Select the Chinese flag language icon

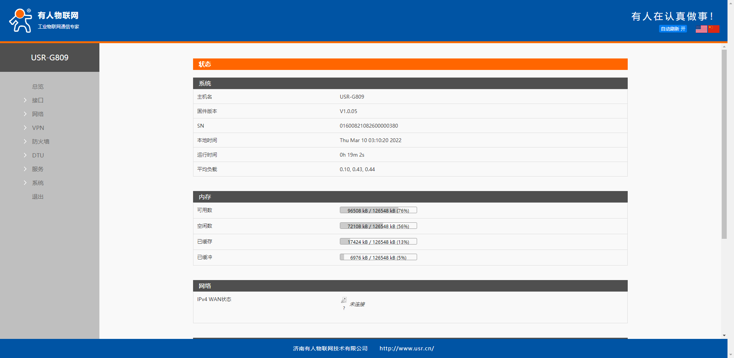[713, 29]
